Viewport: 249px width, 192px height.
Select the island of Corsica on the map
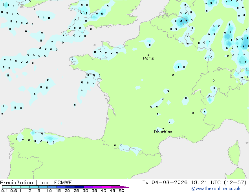[234, 153]
